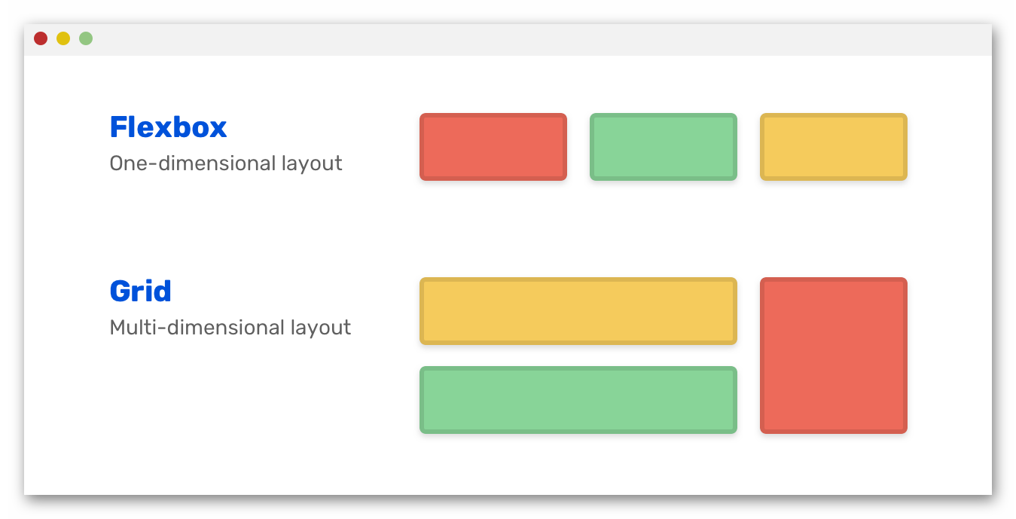Click the wide yellow bar in the Grid layout

pos(578,311)
